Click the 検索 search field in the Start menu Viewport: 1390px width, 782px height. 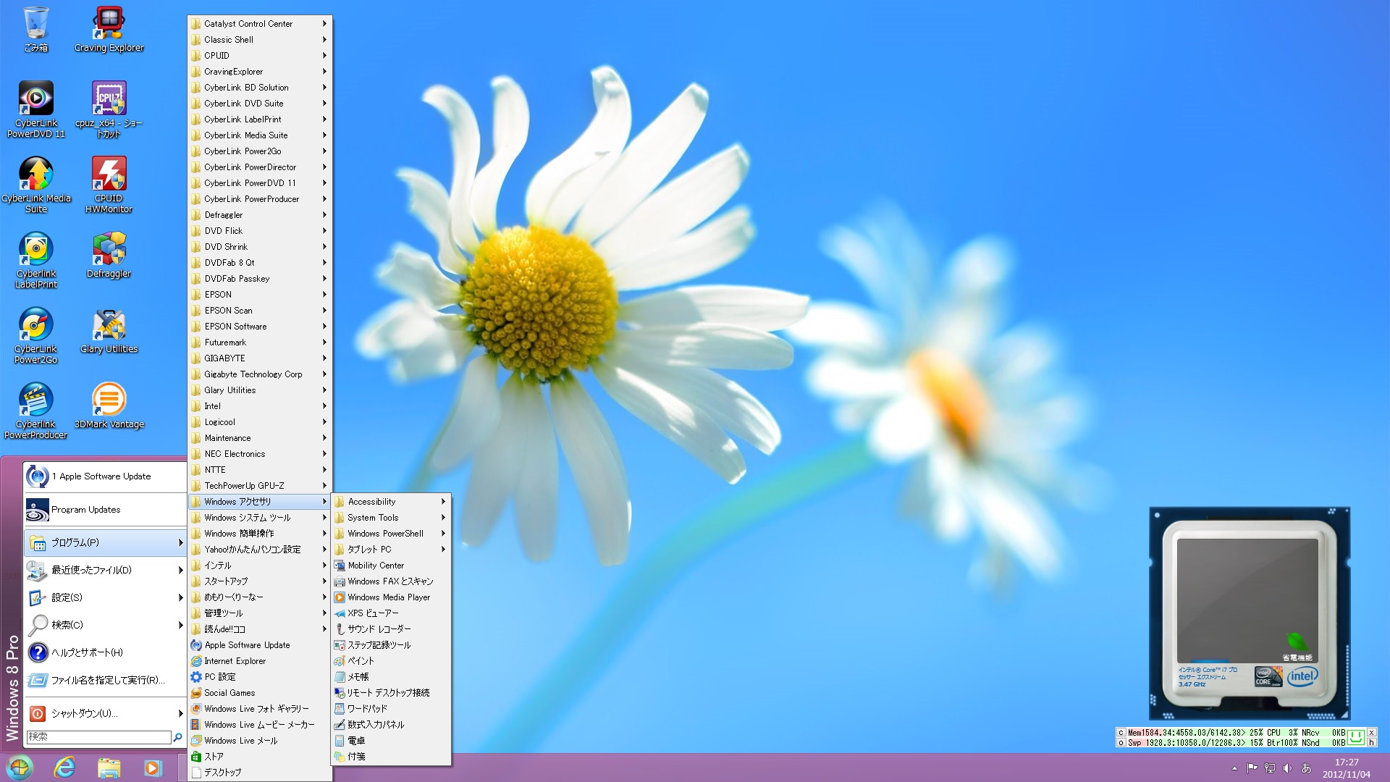point(98,736)
